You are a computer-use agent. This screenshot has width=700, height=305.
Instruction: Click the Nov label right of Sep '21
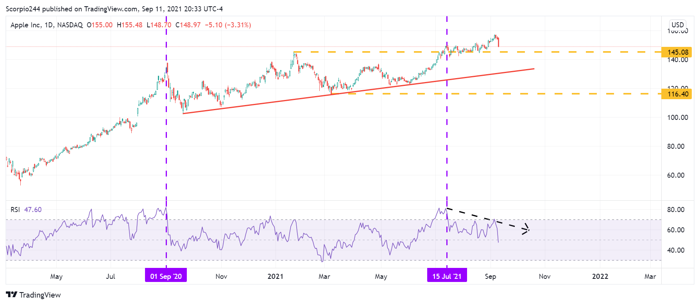(x=544, y=276)
